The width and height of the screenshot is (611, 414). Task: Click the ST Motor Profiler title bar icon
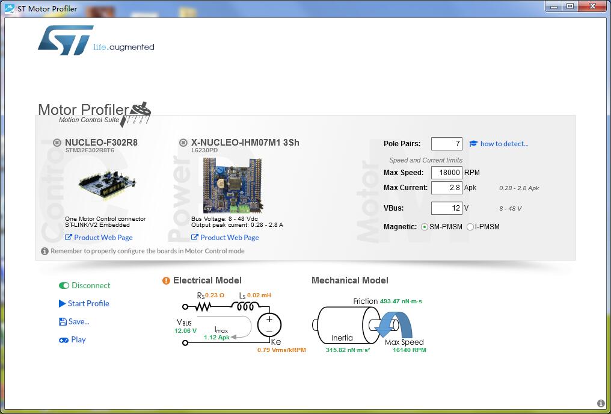point(10,8)
